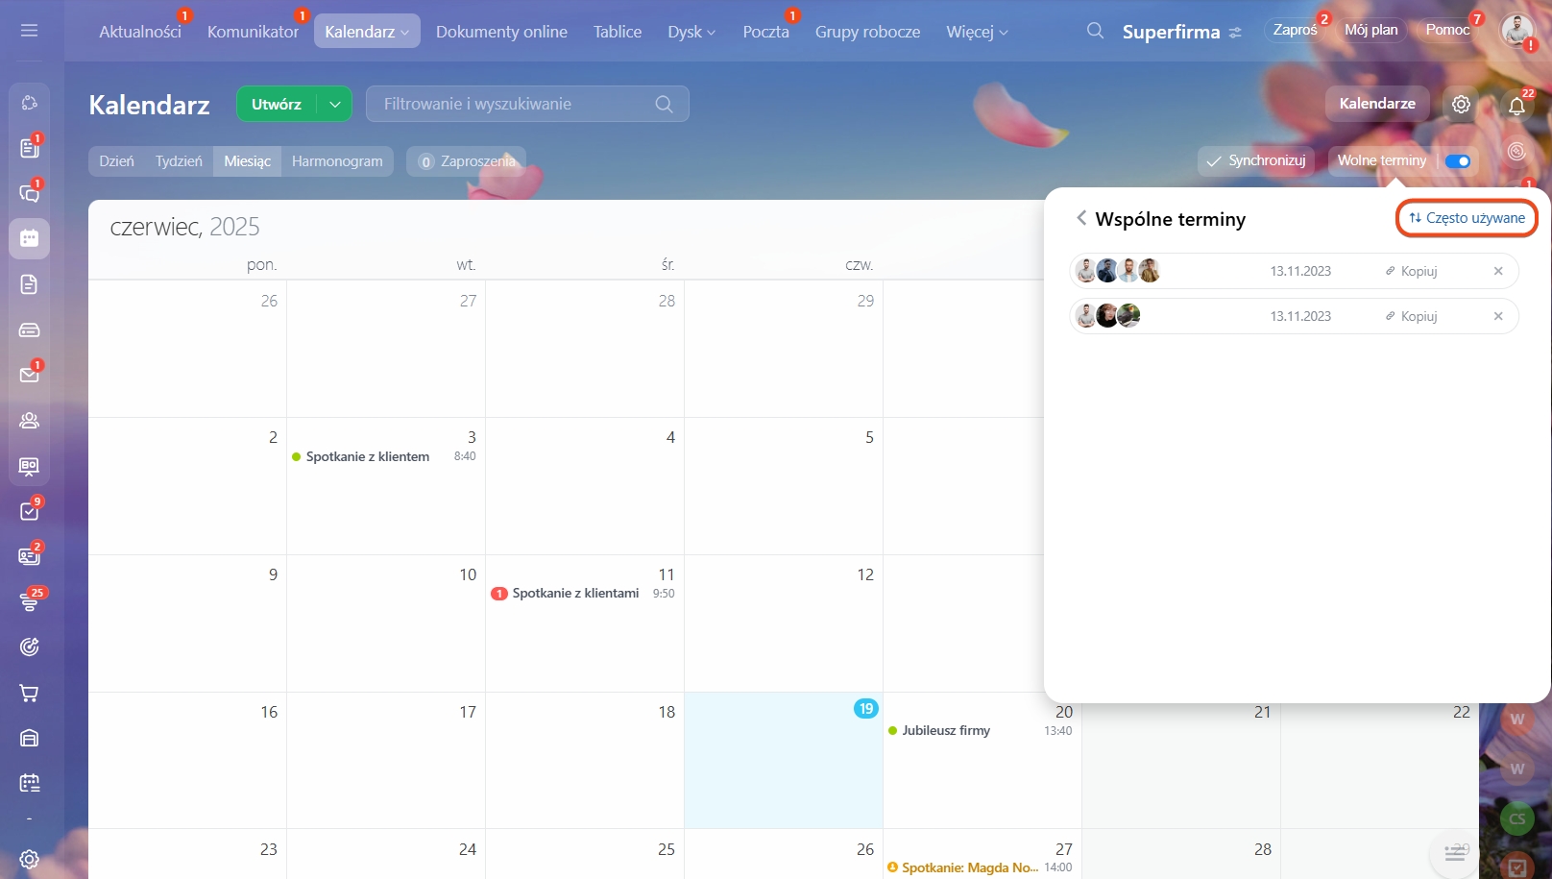Viewport: 1552px width, 879px height.
Task: Open the CRM contact card sidebar icon
Action: click(29, 556)
